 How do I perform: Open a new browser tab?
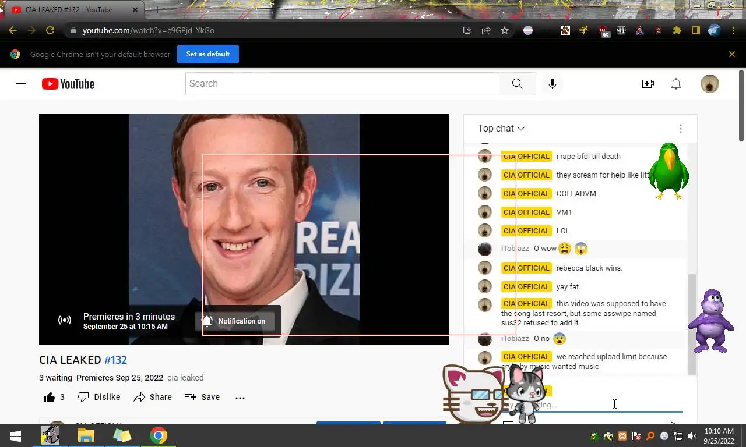(156, 10)
